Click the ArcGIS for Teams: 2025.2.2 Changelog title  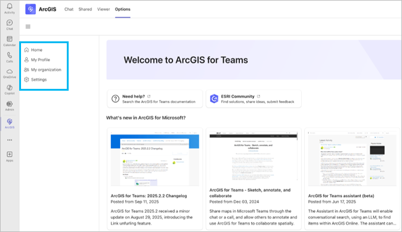pyautogui.click(x=148, y=196)
